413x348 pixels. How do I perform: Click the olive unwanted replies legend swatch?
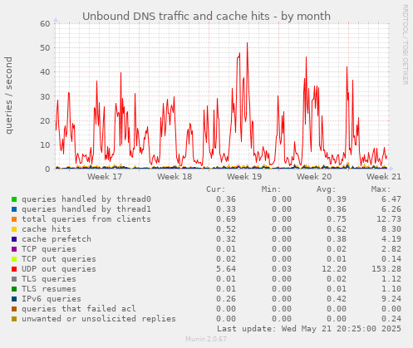pyautogui.click(x=14, y=319)
